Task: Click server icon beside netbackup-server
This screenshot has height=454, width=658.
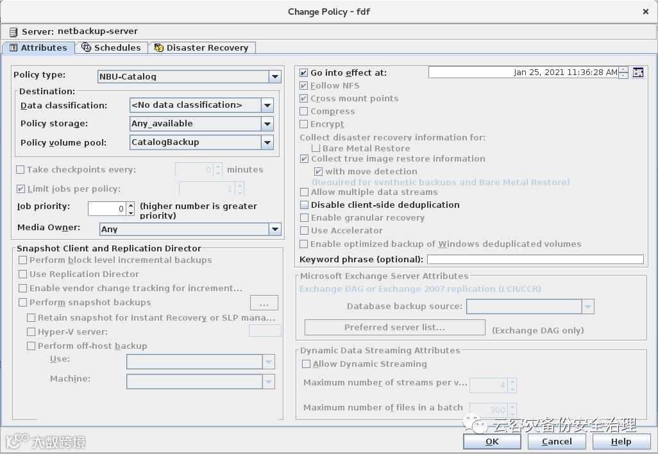Action: [13, 32]
